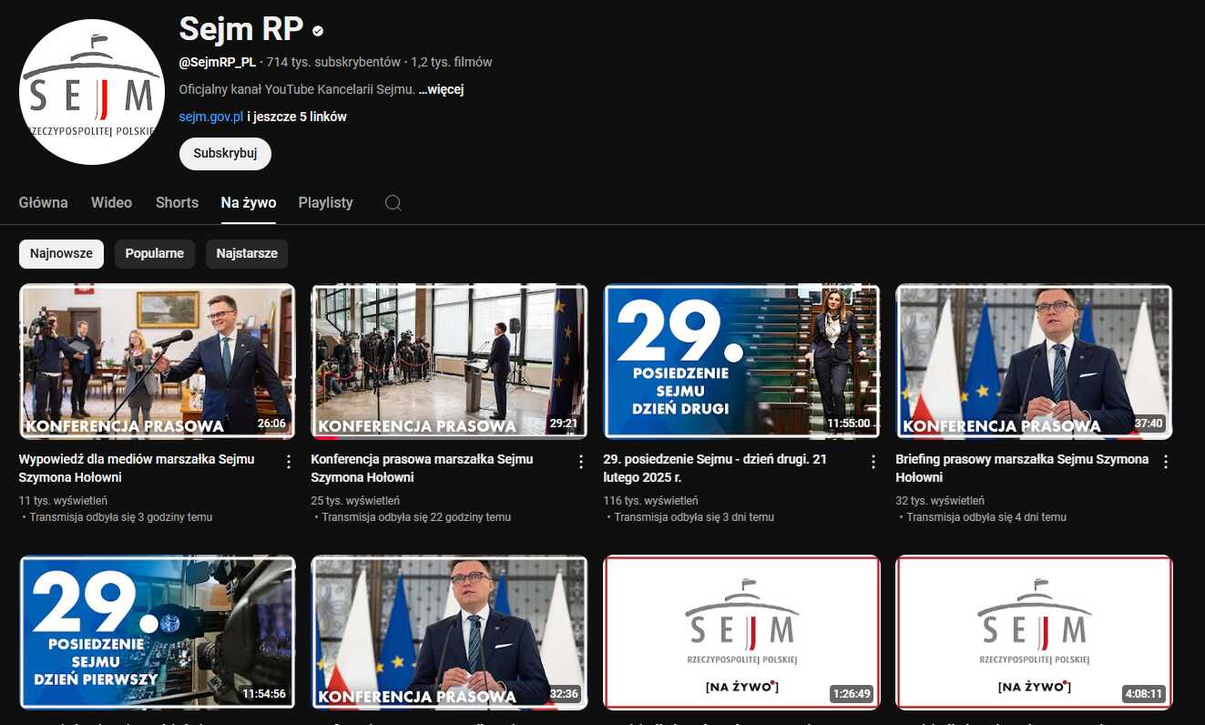Viewport: 1205px width, 725px height.
Task: Click the '1,2 tys. filmów' count
Action: [452, 62]
